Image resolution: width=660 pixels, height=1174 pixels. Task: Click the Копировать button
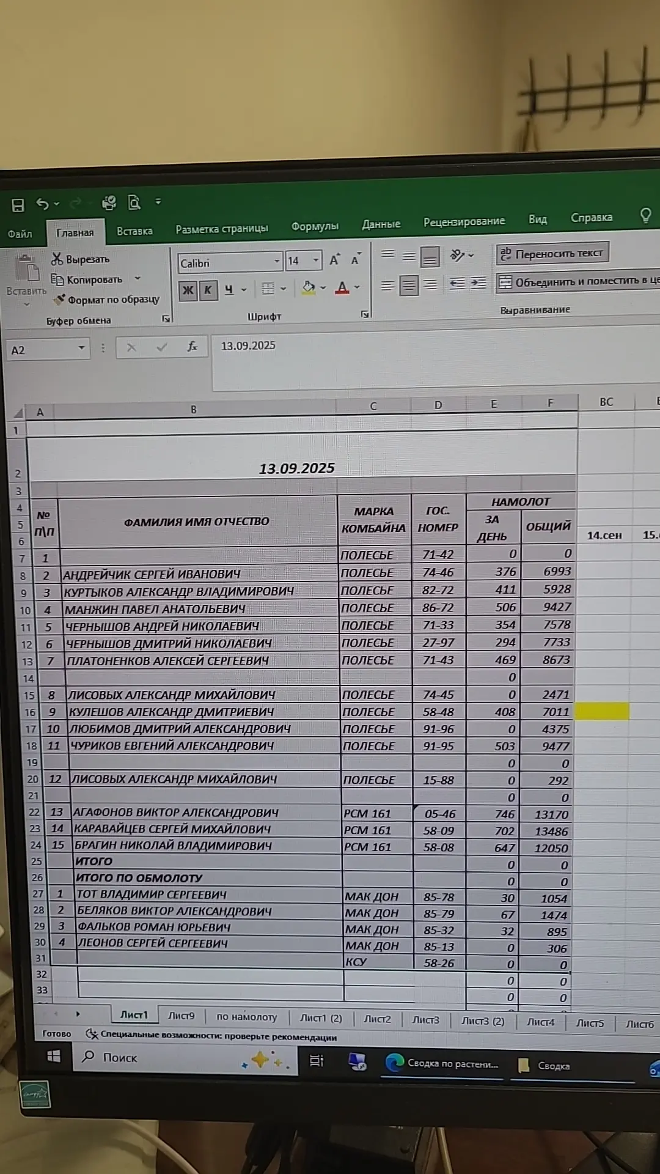pyautogui.click(x=87, y=279)
